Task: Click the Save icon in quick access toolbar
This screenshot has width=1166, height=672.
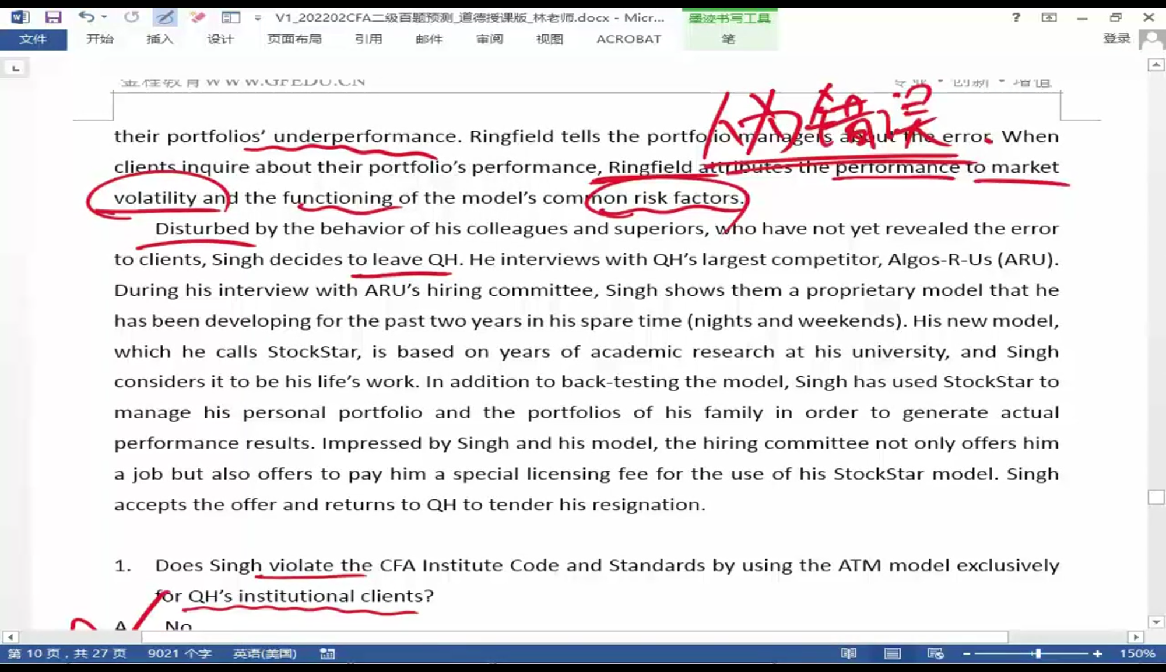Action: (53, 17)
